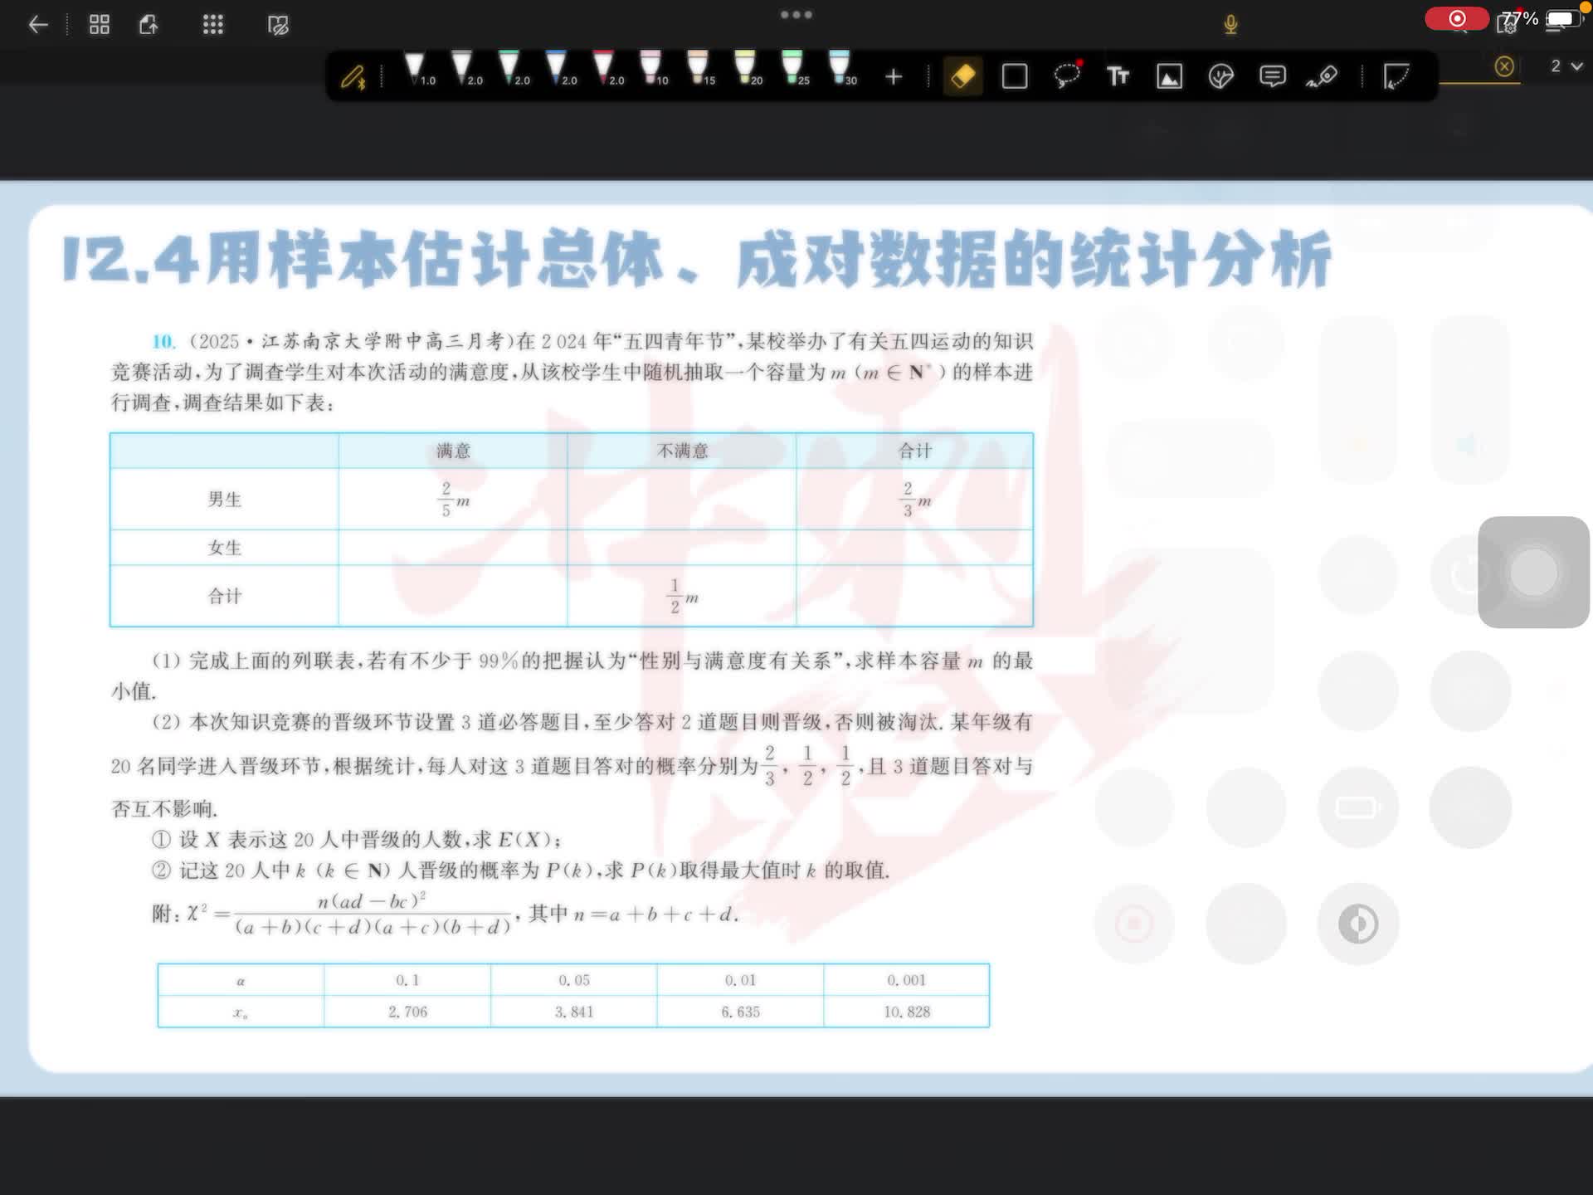Viewport: 1593px width, 1195px height.
Task: Tap the floating assistive touch button
Action: point(1532,572)
